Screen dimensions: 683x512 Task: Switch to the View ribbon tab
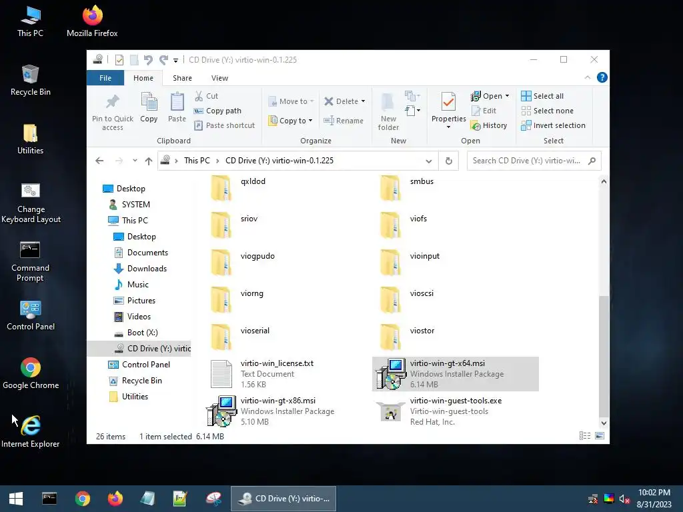(219, 78)
